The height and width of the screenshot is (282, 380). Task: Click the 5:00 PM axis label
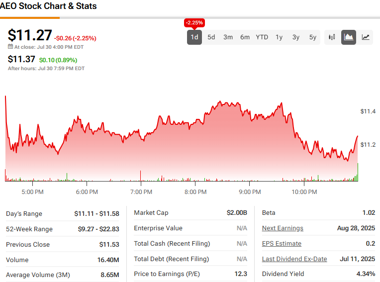click(x=32, y=192)
